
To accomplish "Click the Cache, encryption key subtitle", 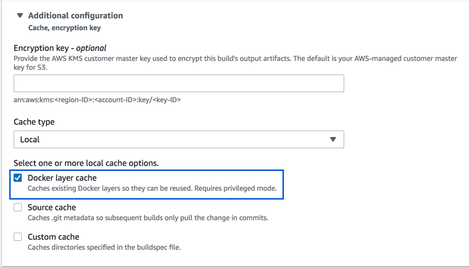I will point(64,27).
